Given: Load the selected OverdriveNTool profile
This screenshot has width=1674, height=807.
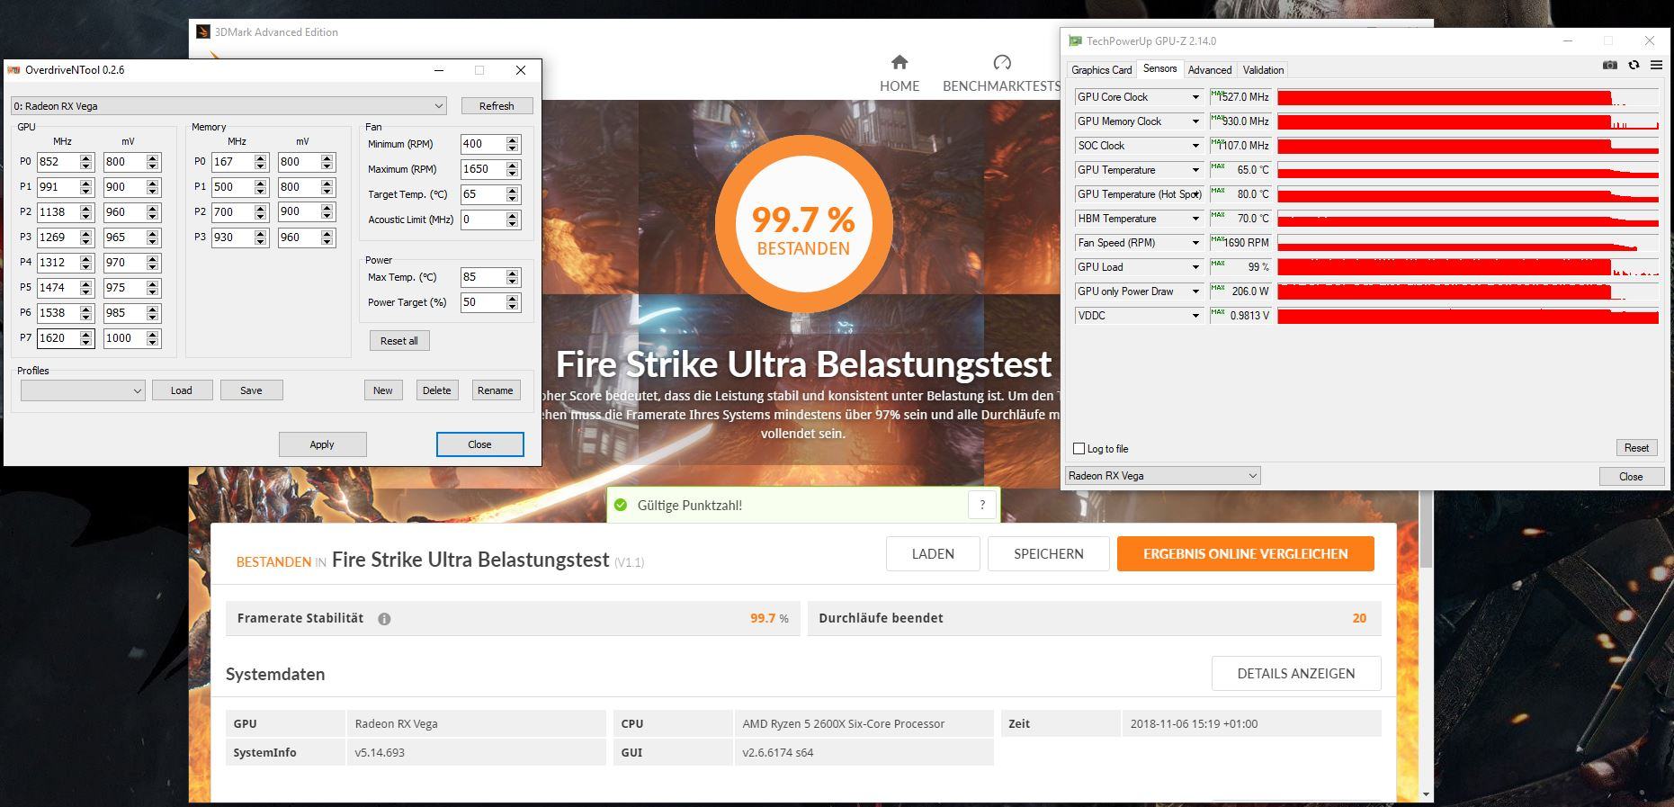Looking at the screenshot, I should pyautogui.click(x=182, y=390).
